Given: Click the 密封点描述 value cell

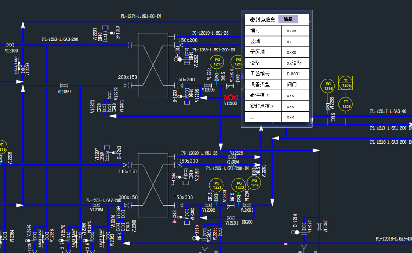Looking at the screenshot, I should (x=295, y=106).
